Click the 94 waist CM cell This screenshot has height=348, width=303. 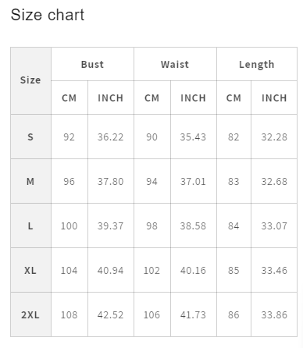pos(152,181)
